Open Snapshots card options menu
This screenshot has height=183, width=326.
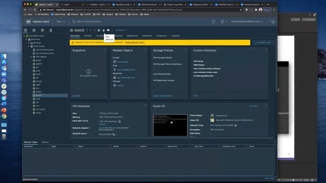(x=105, y=50)
